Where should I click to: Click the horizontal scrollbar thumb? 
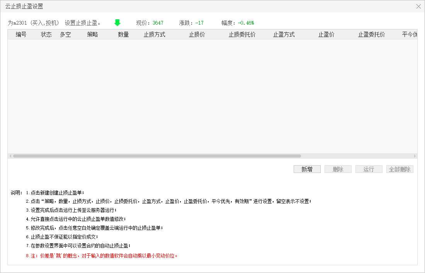157,156
